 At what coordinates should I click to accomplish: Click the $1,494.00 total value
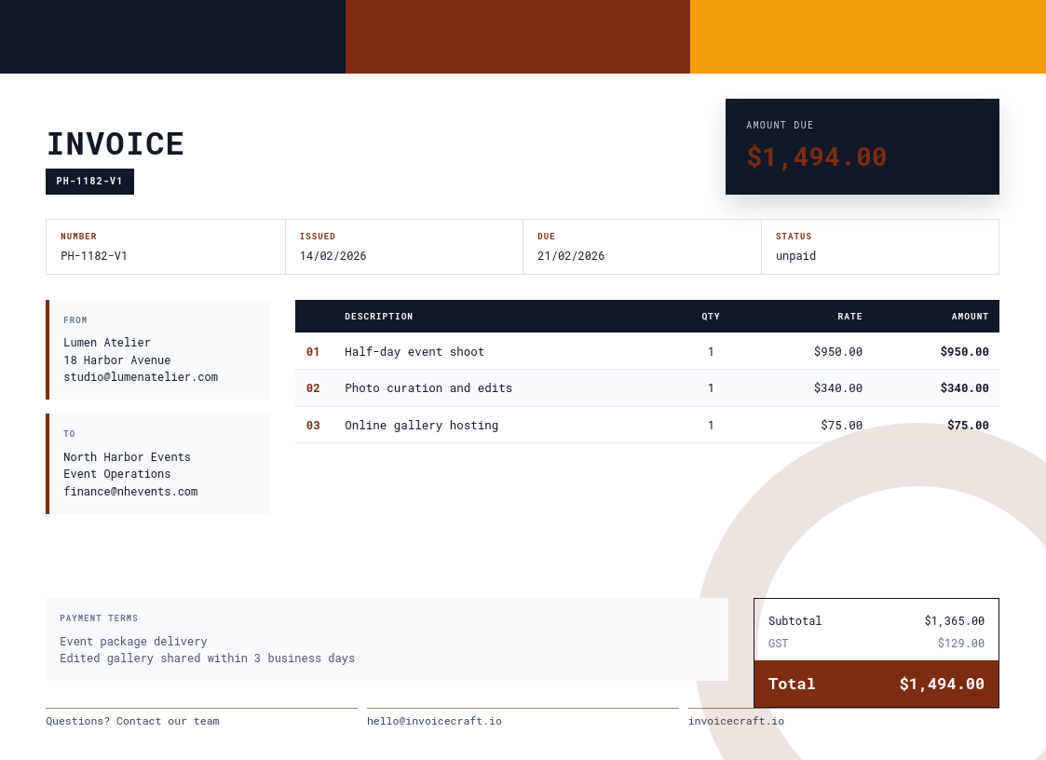[942, 684]
